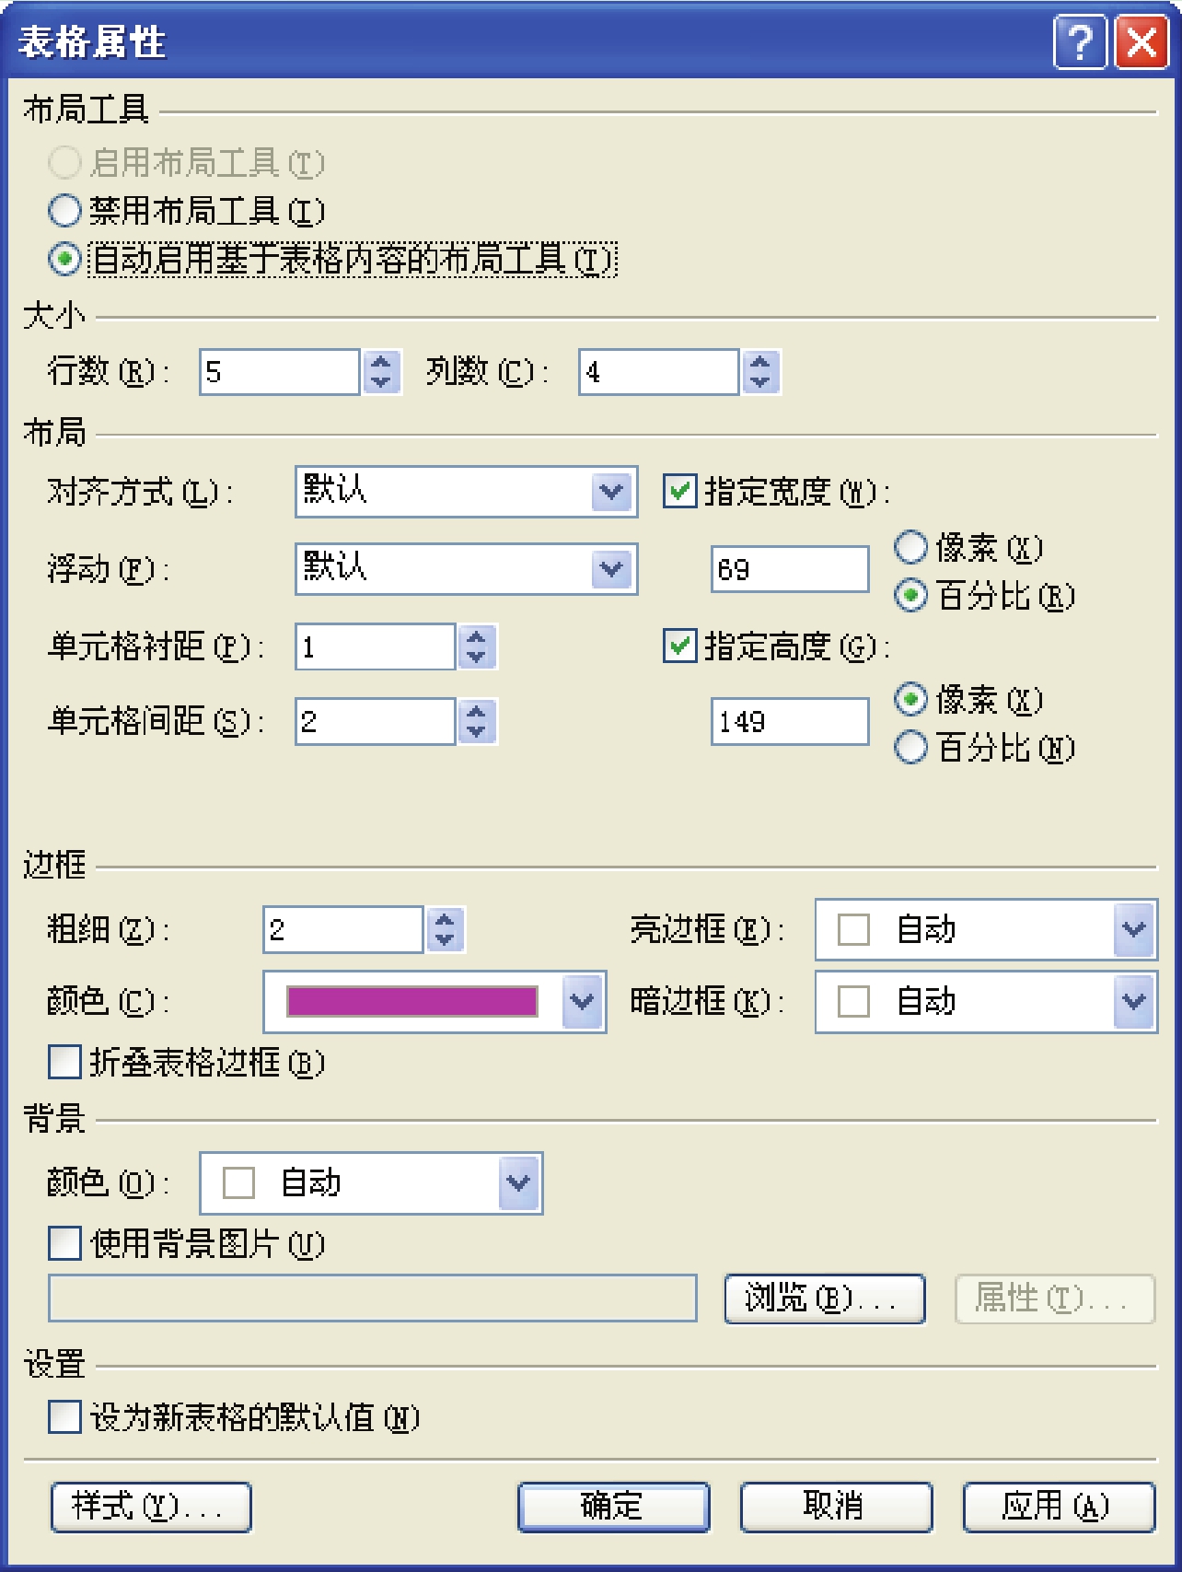Click the specified width value field
1182x1572 pixels.
789,569
